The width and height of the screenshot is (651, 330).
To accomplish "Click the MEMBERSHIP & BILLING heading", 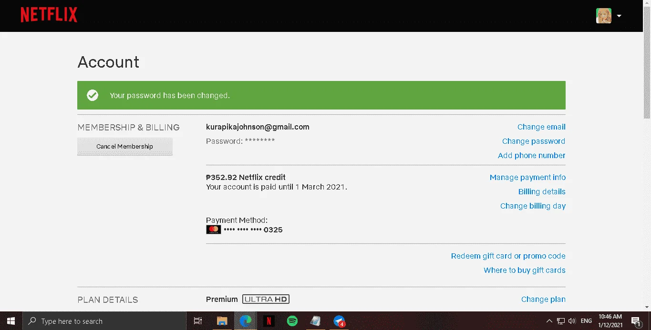I will (129, 128).
